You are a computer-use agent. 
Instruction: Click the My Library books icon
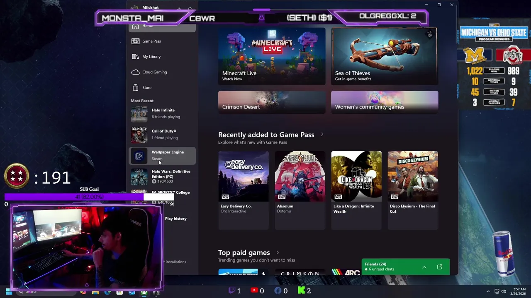[x=135, y=57]
